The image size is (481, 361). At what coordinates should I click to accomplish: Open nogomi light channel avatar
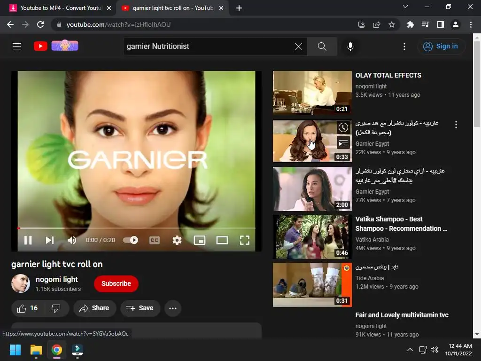(21, 283)
